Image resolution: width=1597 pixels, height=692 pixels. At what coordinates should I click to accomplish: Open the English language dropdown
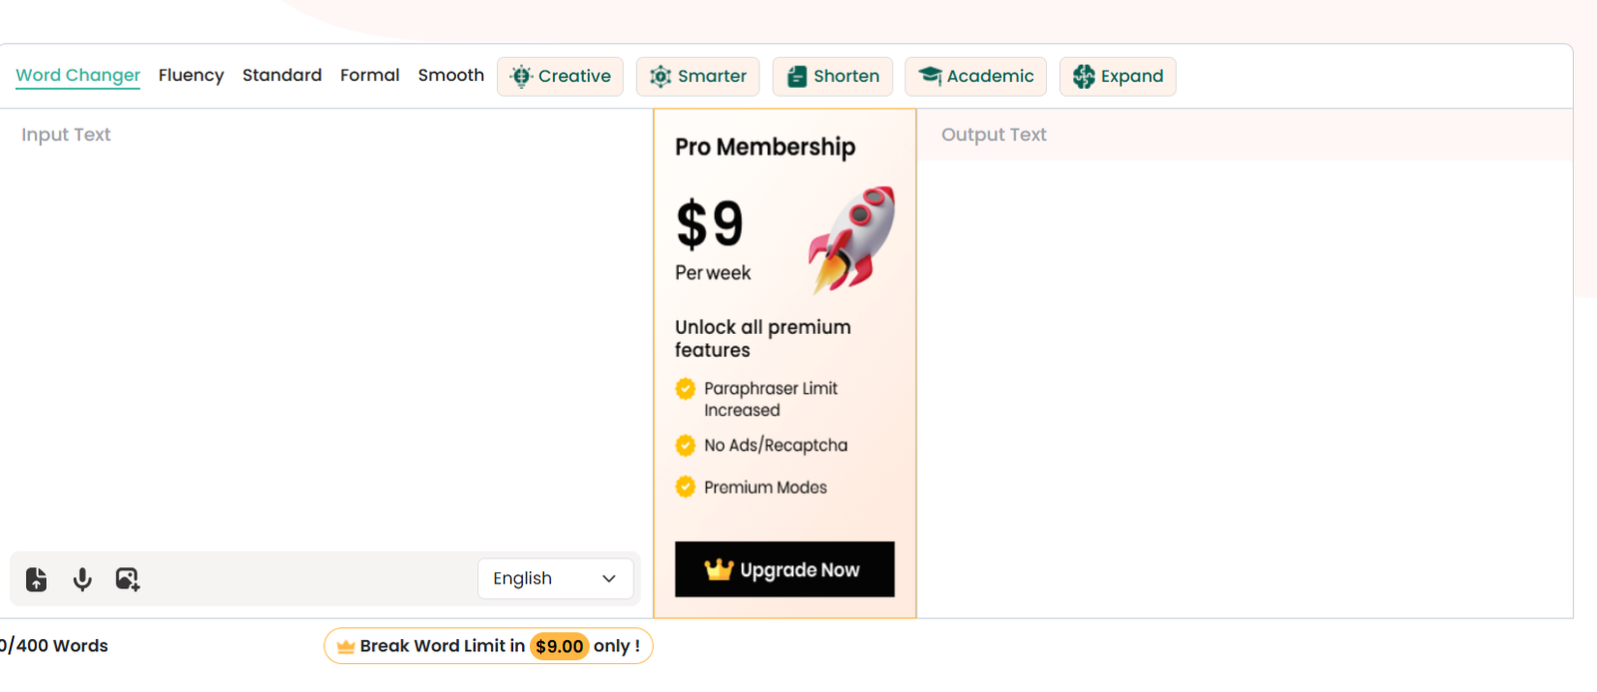click(x=555, y=579)
